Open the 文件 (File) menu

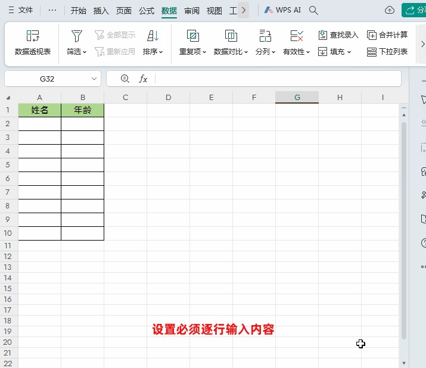pos(20,10)
